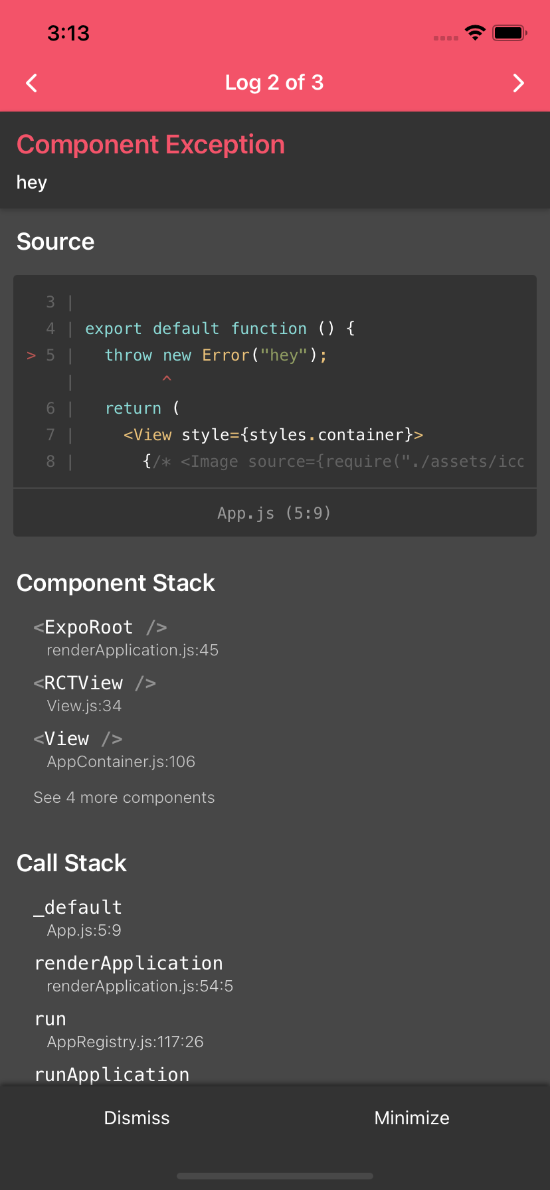550x1190 pixels.
Task: Tap the export default function code line
Action: coord(220,329)
